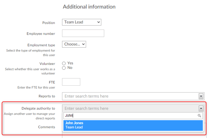The width and height of the screenshot is (210, 138).
Task: Expand the Employment type Choose... dropdown
Action: tap(74, 44)
